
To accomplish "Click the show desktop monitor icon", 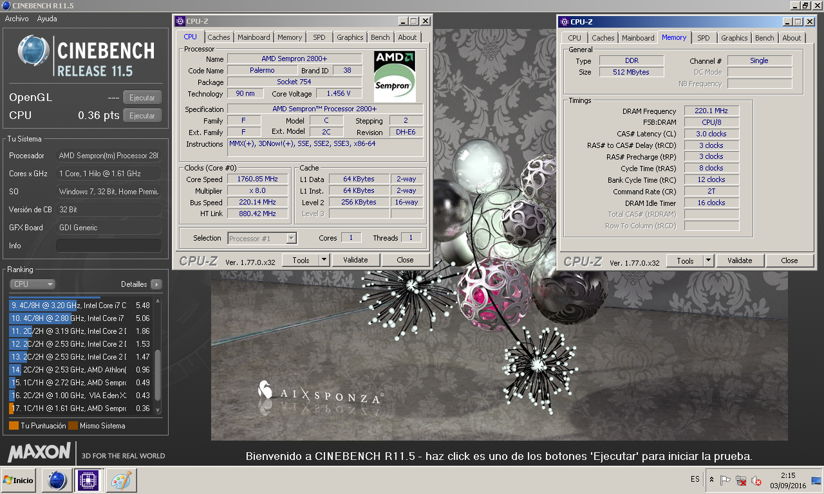I will coord(816,480).
